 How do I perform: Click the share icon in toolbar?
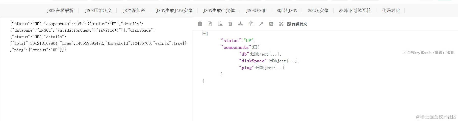click(x=271, y=24)
